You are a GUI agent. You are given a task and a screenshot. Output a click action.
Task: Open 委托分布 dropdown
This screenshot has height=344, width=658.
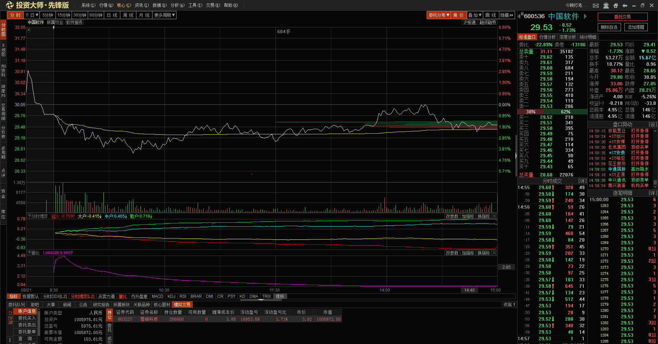coord(439,15)
